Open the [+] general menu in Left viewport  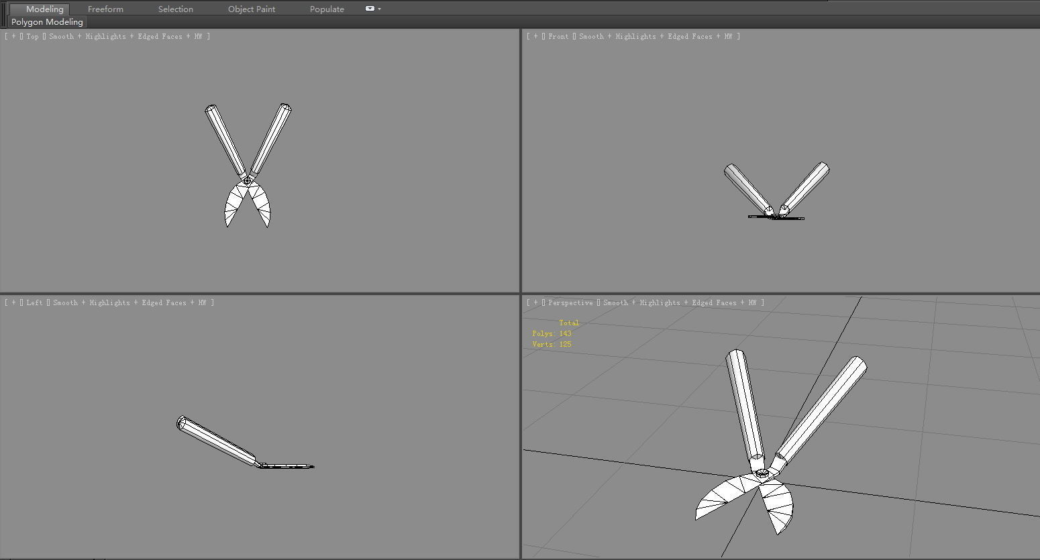tap(14, 302)
